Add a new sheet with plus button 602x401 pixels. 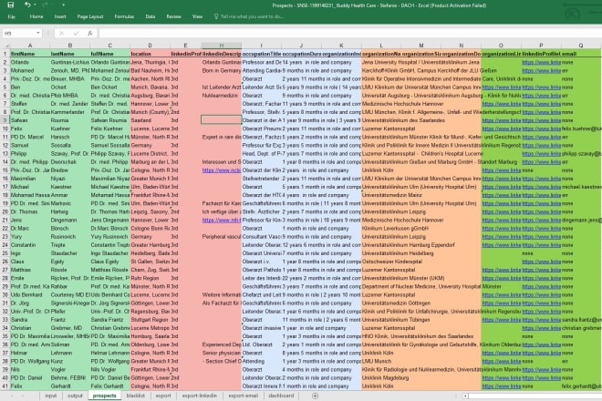point(316,396)
